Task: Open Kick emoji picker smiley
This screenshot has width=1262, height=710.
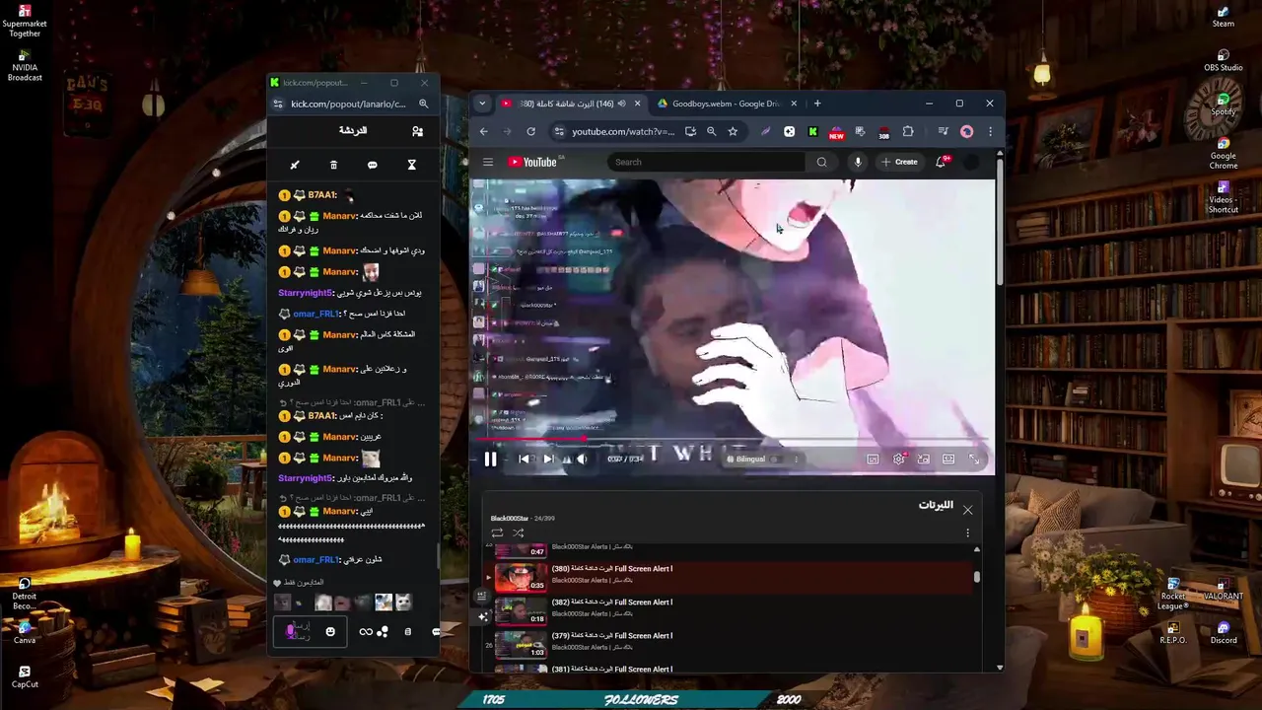Action: pyautogui.click(x=330, y=631)
